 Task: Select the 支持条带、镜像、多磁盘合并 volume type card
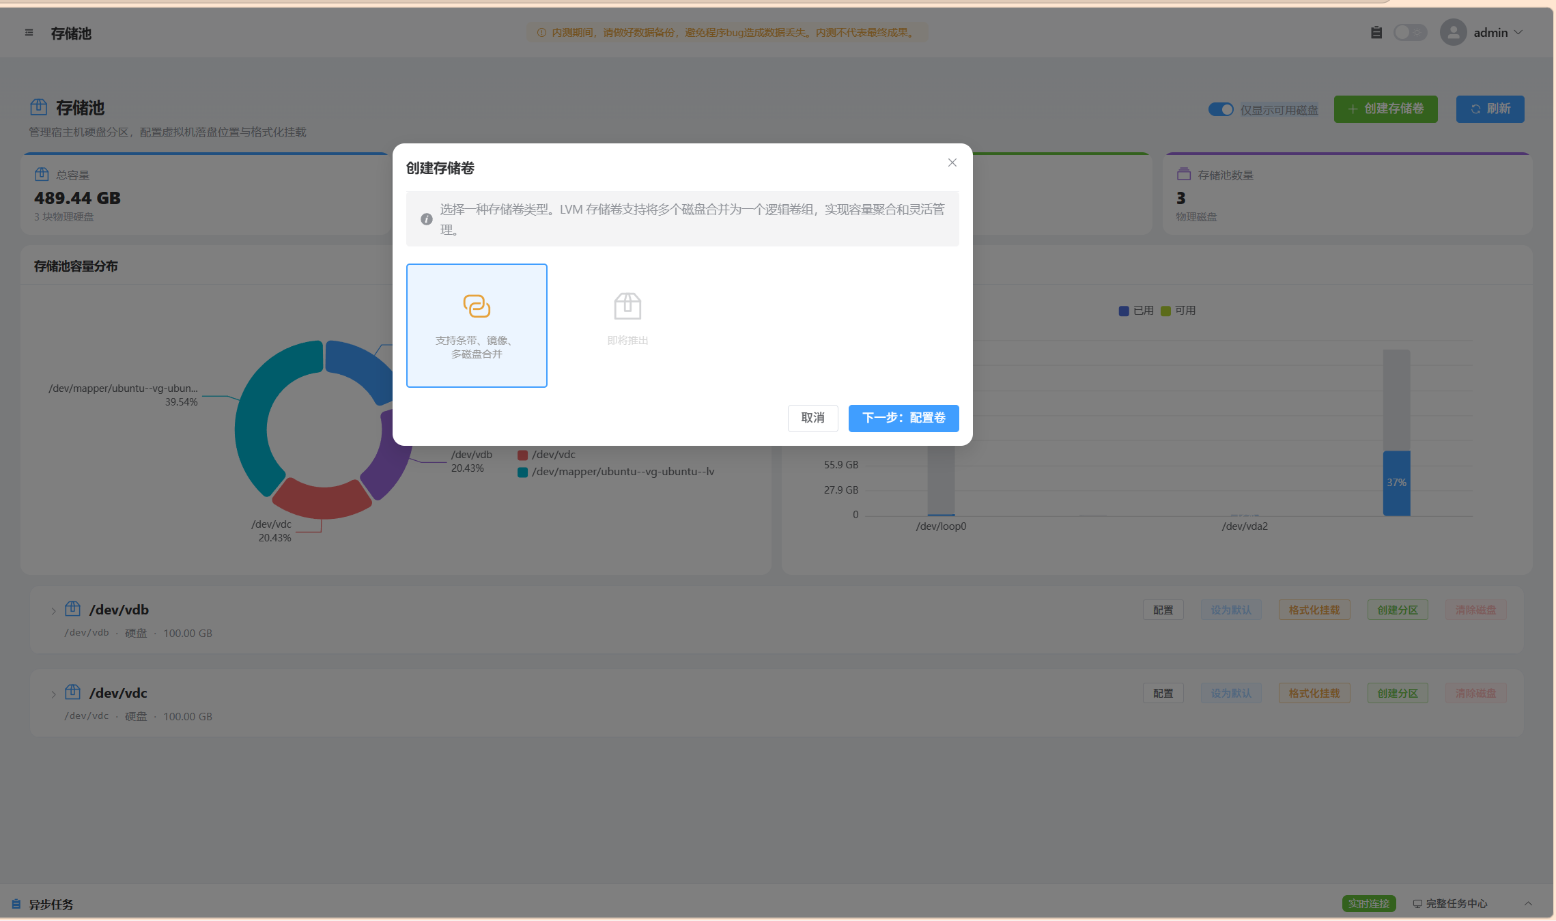(477, 326)
